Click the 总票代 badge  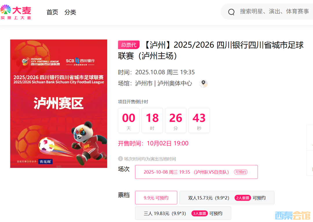click(x=129, y=45)
